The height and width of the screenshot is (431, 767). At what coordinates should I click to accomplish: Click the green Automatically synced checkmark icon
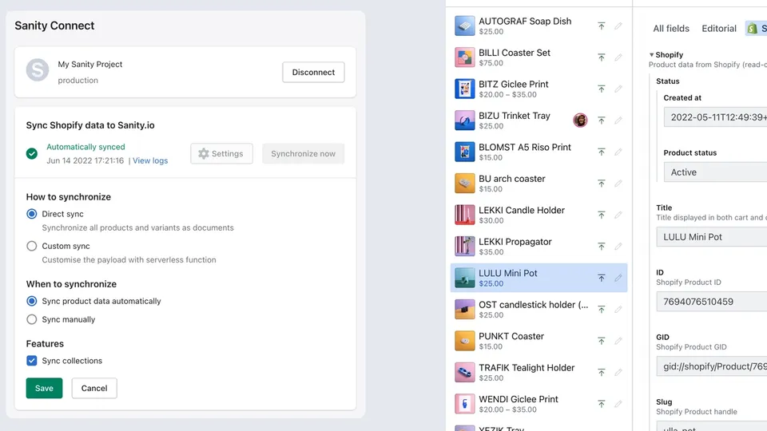[32, 154]
